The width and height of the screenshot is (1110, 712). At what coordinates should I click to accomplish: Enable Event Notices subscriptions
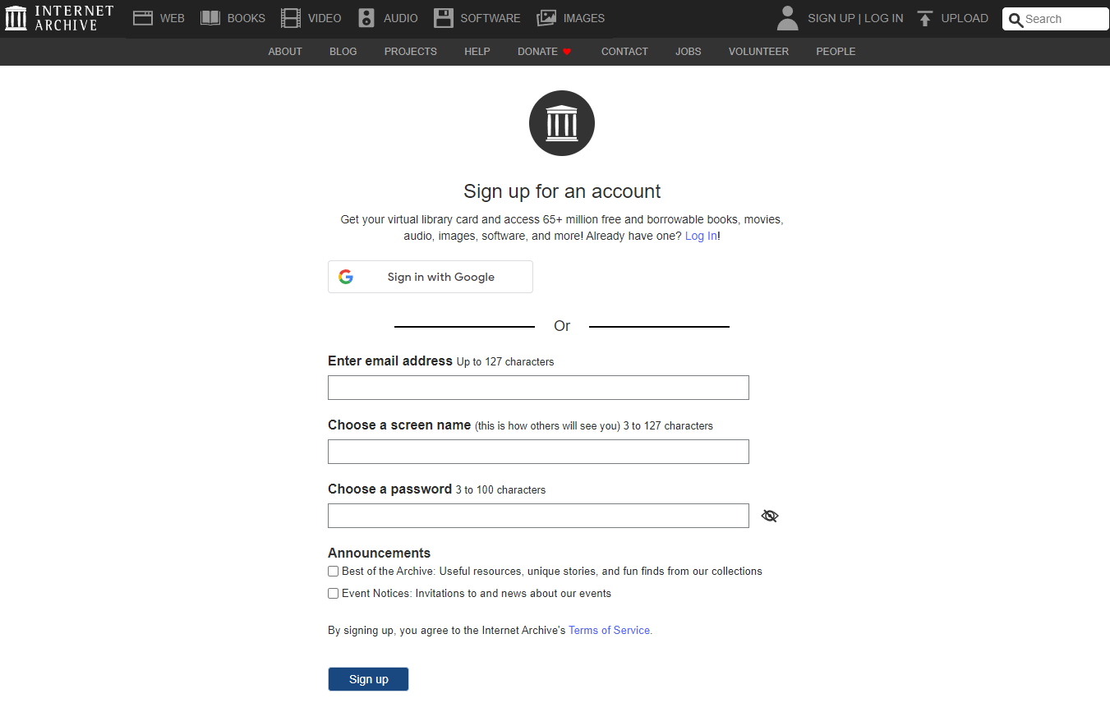click(333, 593)
